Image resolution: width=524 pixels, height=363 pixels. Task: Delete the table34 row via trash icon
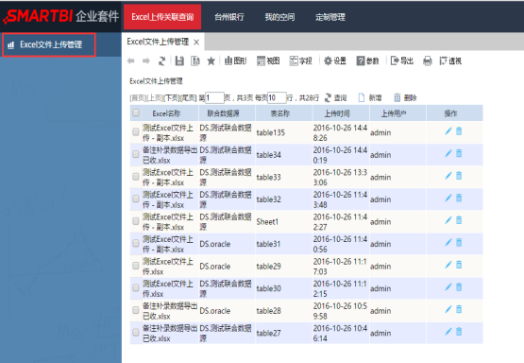[459, 153]
